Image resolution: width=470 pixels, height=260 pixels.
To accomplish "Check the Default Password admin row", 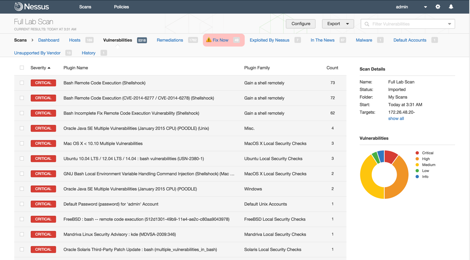I will [22, 204].
